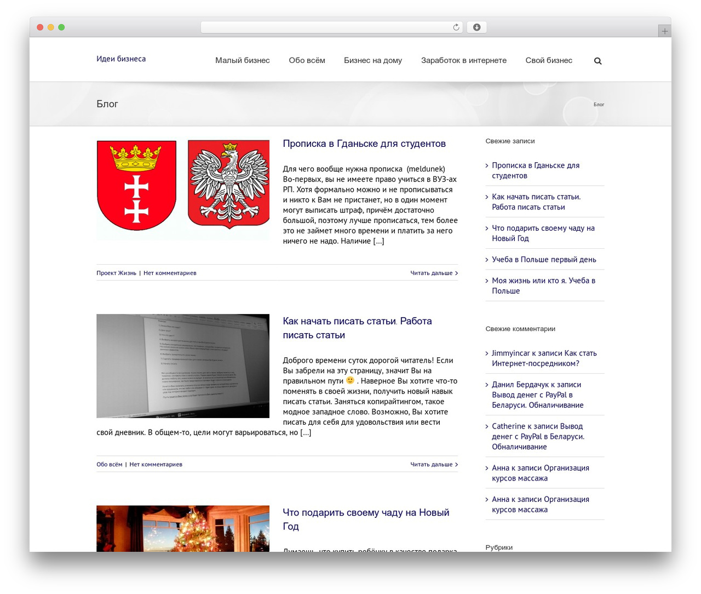Open sidebar link Что подарить своему чаду

point(543,233)
